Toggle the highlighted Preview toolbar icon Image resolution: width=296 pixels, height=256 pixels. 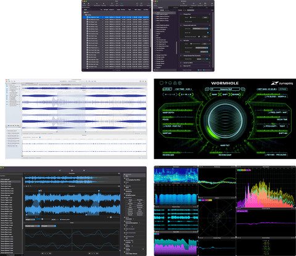pyautogui.click(x=121, y=4)
